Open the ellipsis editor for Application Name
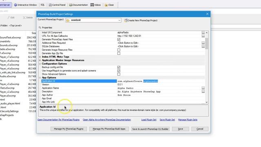Viewport: 261px width, 147px height. tap(203, 88)
